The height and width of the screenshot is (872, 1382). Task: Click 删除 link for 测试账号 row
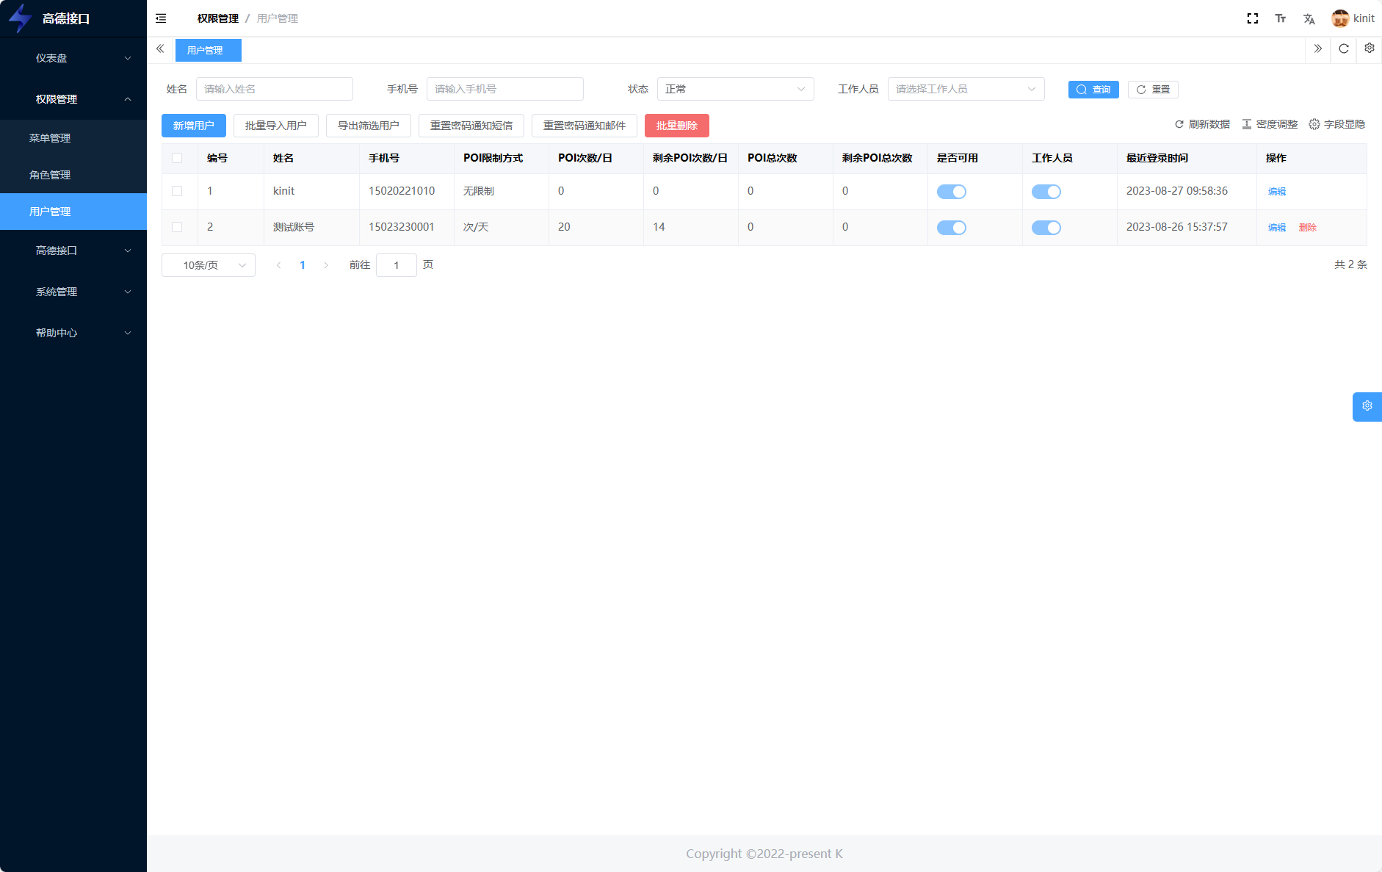coord(1308,228)
